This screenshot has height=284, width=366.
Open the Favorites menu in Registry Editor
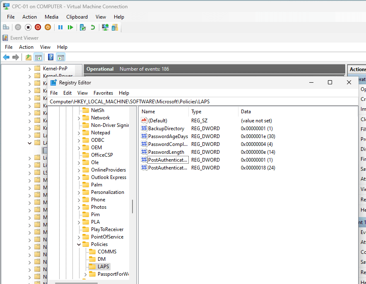(x=103, y=93)
